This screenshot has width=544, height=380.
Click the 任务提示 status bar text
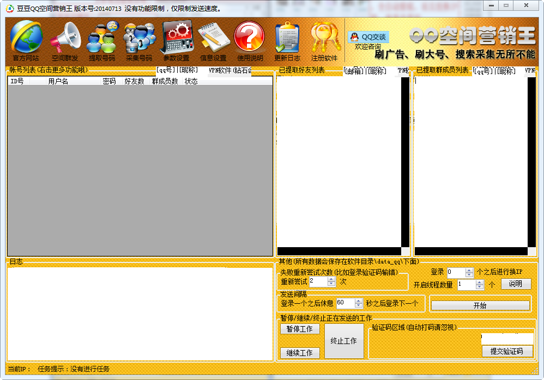(74, 369)
